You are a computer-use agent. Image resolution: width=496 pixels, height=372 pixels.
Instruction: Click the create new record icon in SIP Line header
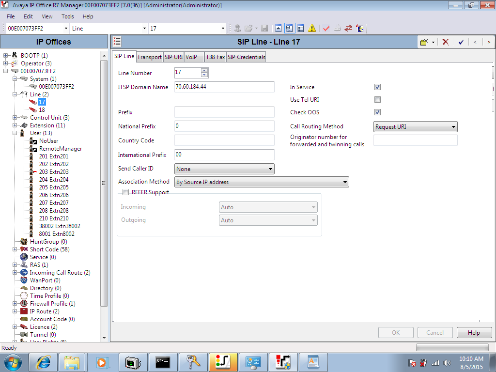tap(424, 42)
